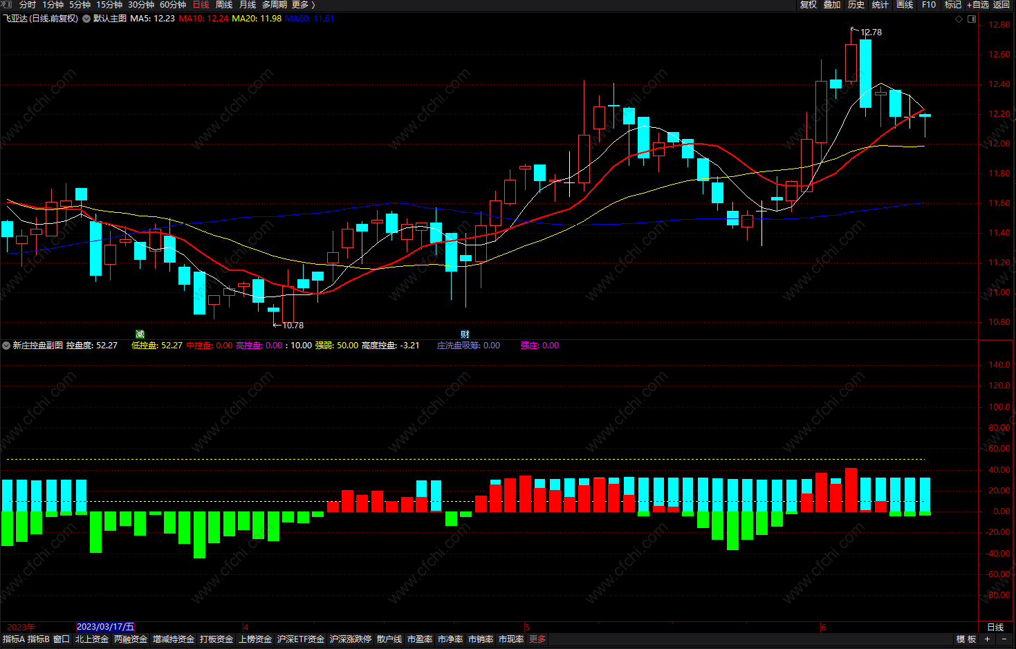This screenshot has height=649, width=1016.
Task: Click the 高度控盘: -3.21 readout
Action: [x=391, y=346]
